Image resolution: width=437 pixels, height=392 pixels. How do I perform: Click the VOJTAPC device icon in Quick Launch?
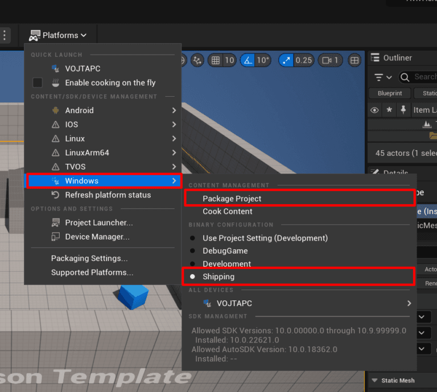click(55, 68)
